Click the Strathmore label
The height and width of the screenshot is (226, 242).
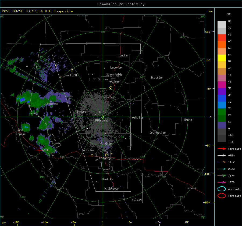point(131,159)
